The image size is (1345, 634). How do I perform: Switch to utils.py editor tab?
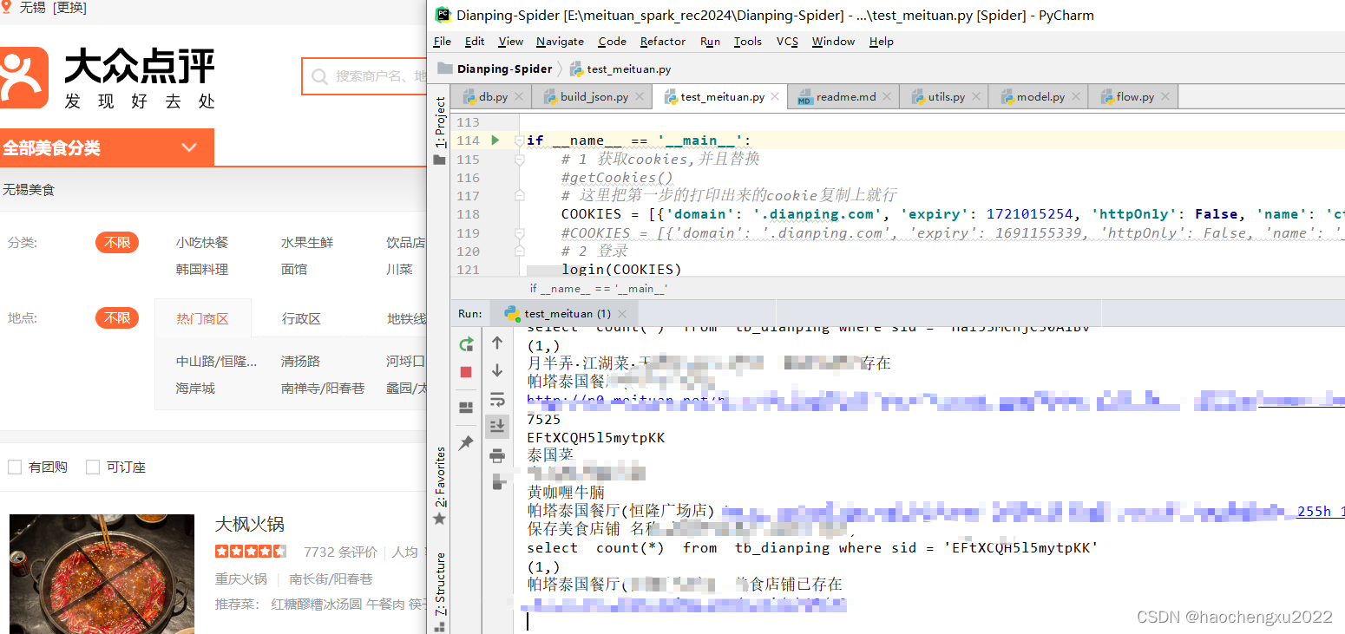944,96
